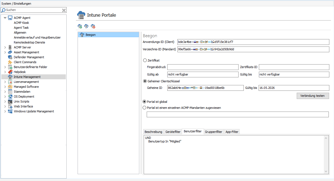Click the OS Deployment icon
334x181 pixels.
coord(10,97)
